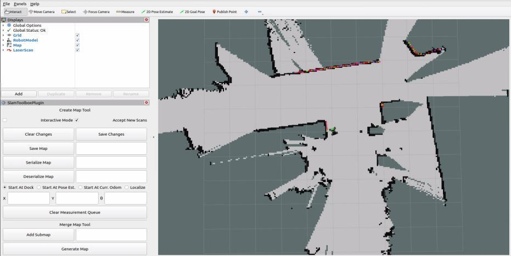
Task: Expand the Global Status tree item
Action: tap(3, 30)
